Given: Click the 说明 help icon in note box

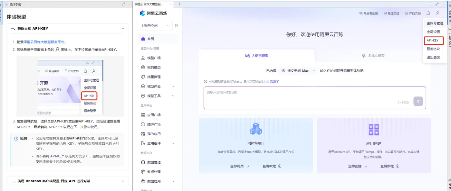Looking at the screenshot, I should (16, 139).
